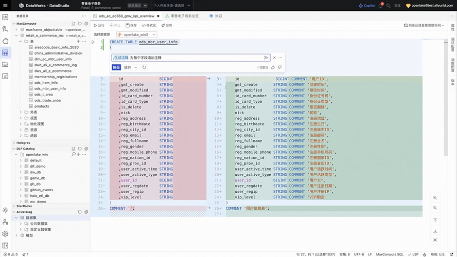The height and width of the screenshot is (257, 457).
Task: Select table ods_mbr_user_info
Action: click(50, 88)
